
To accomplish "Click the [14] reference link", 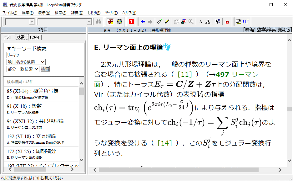I will click(164, 143).
